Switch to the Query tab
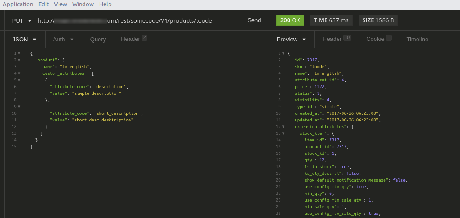Screen dimensions: 460x218 click(98, 40)
